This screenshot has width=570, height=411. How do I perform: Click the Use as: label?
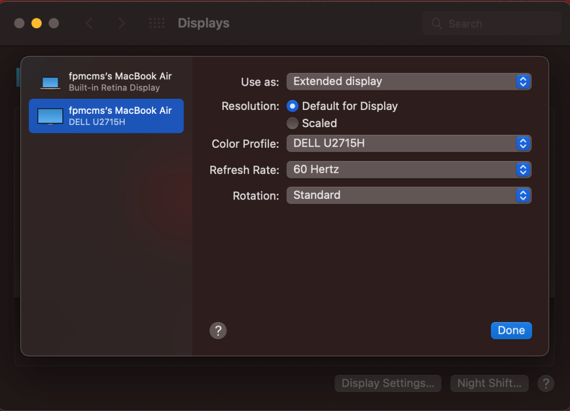click(260, 82)
